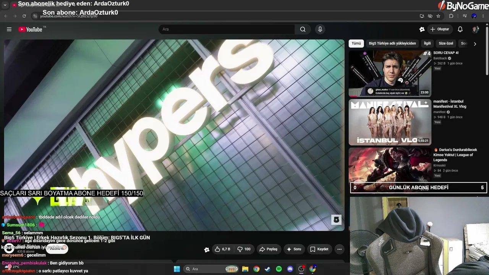Image resolution: width=489 pixels, height=275 pixels.
Task: Open the tab search dropdown arrow
Action: pos(5,5)
